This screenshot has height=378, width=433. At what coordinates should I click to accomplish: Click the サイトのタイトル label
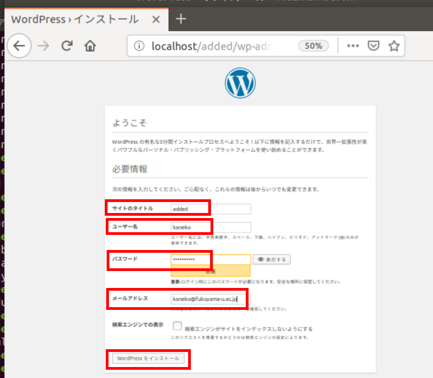(133, 208)
